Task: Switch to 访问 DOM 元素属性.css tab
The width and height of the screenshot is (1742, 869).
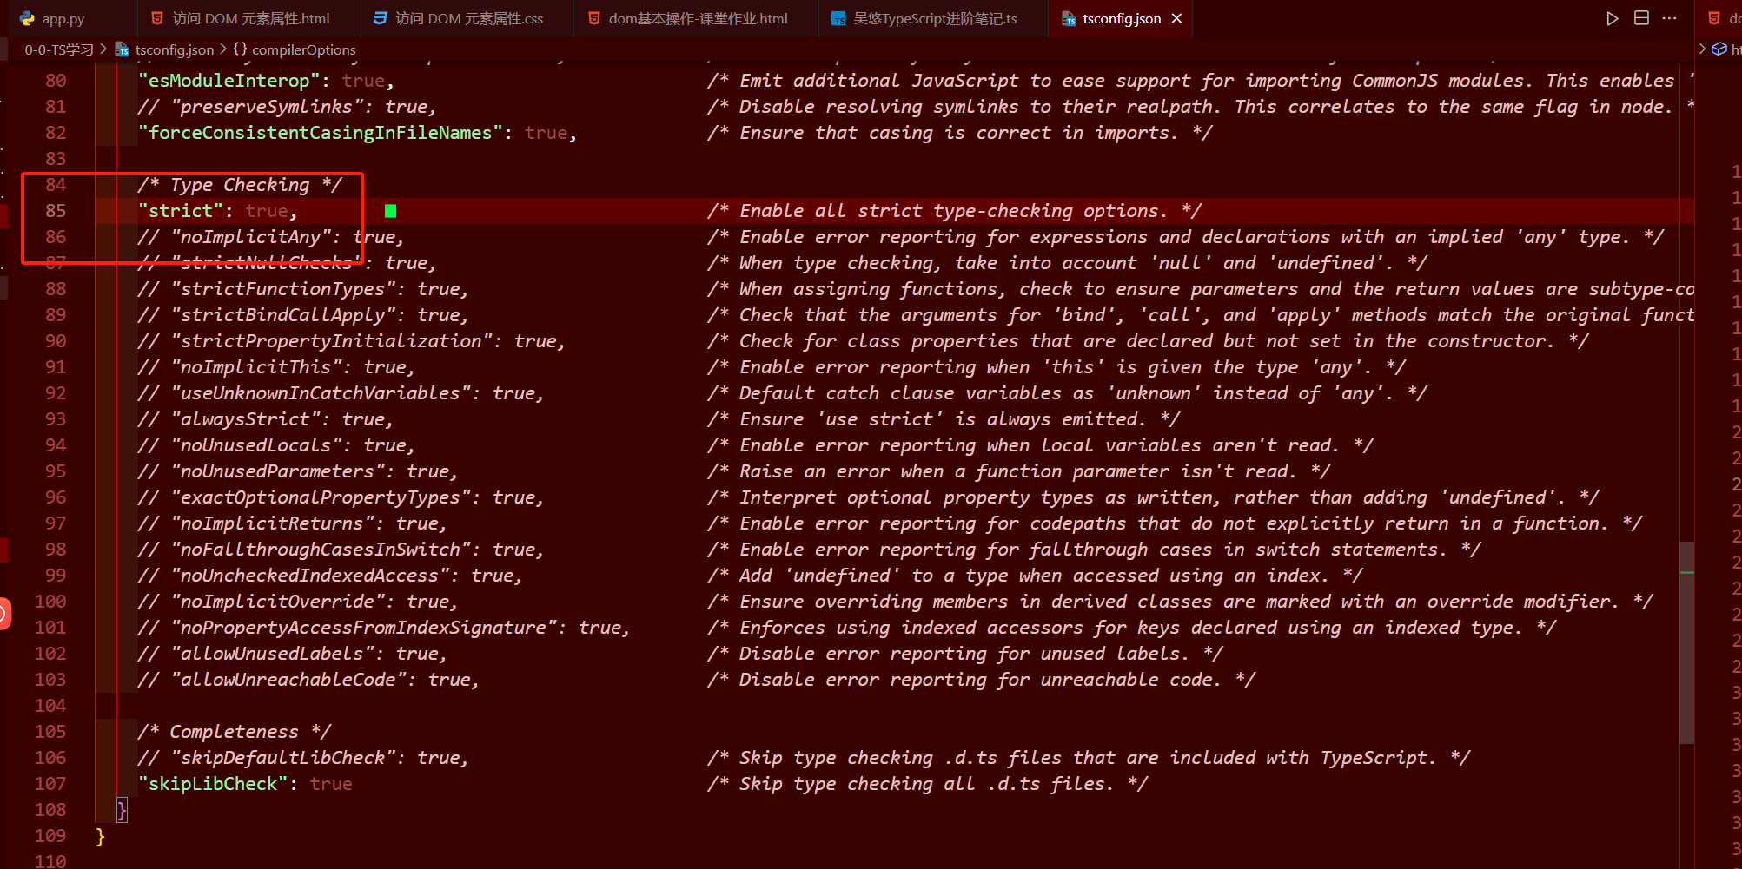Action: click(469, 18)
